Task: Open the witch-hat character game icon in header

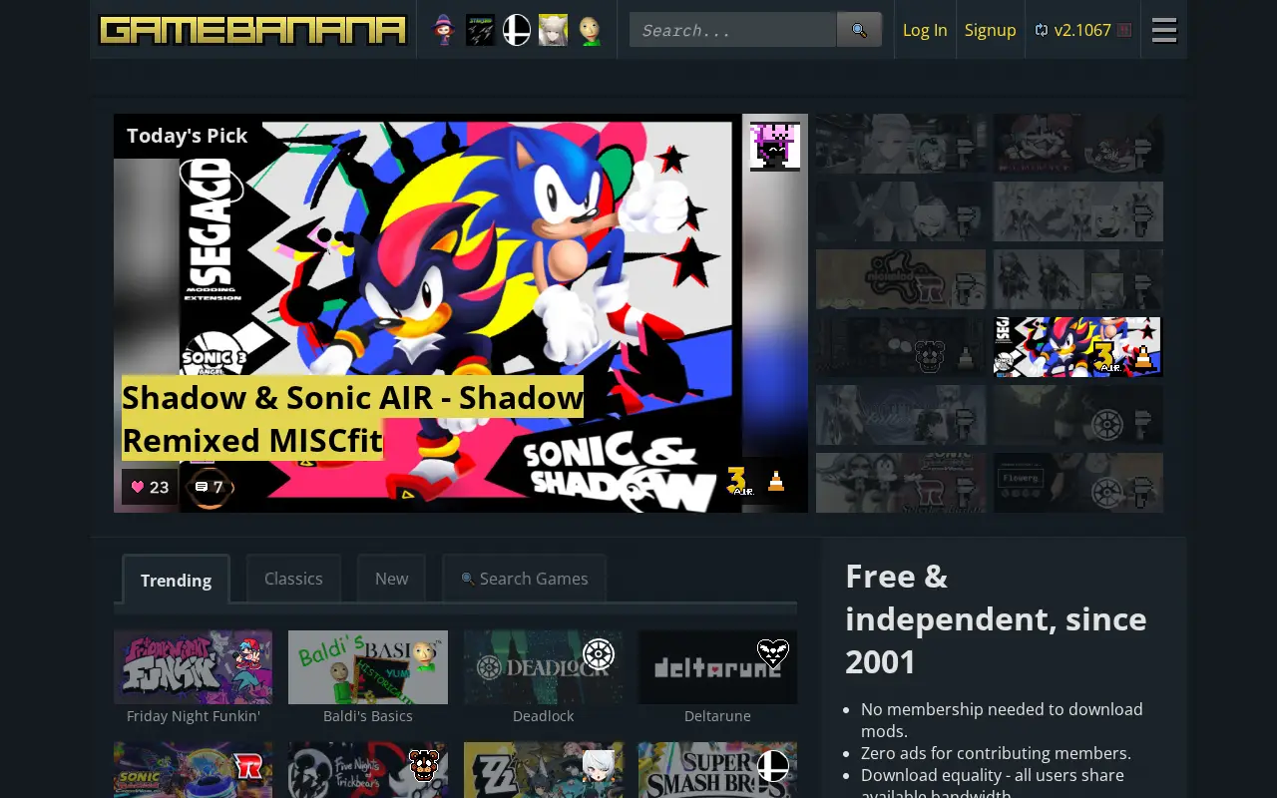Action: point(443,30)
